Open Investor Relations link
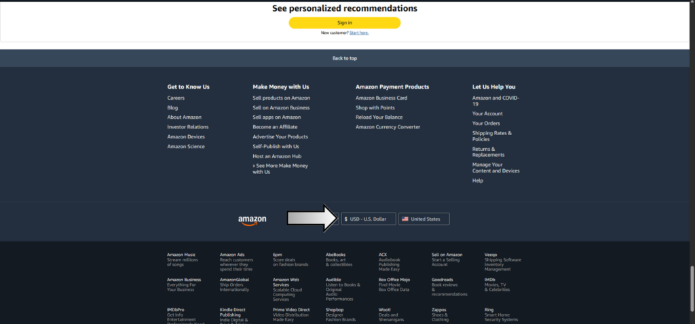 tap(188, 127)
